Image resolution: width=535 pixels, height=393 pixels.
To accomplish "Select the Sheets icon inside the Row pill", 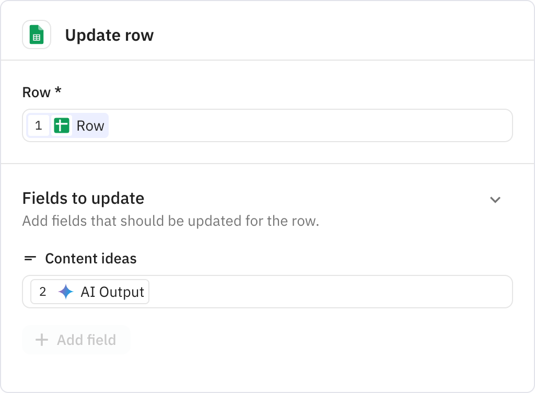I will tap(63, 125).
